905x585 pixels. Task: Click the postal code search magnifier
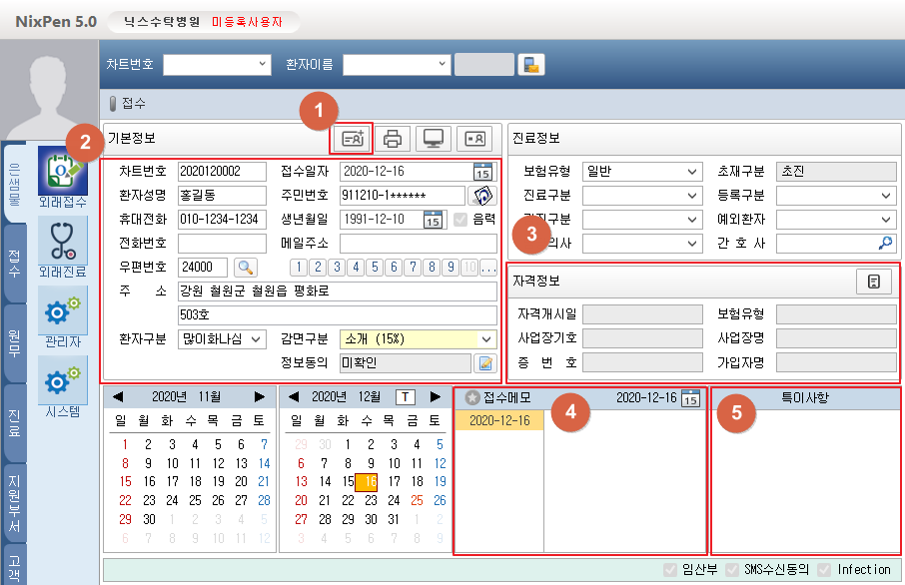tap(245, 267)
